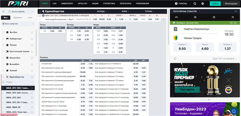Click the Регистрация button
The height and width of the screenshot is (116, 241).
click(231, 4)
